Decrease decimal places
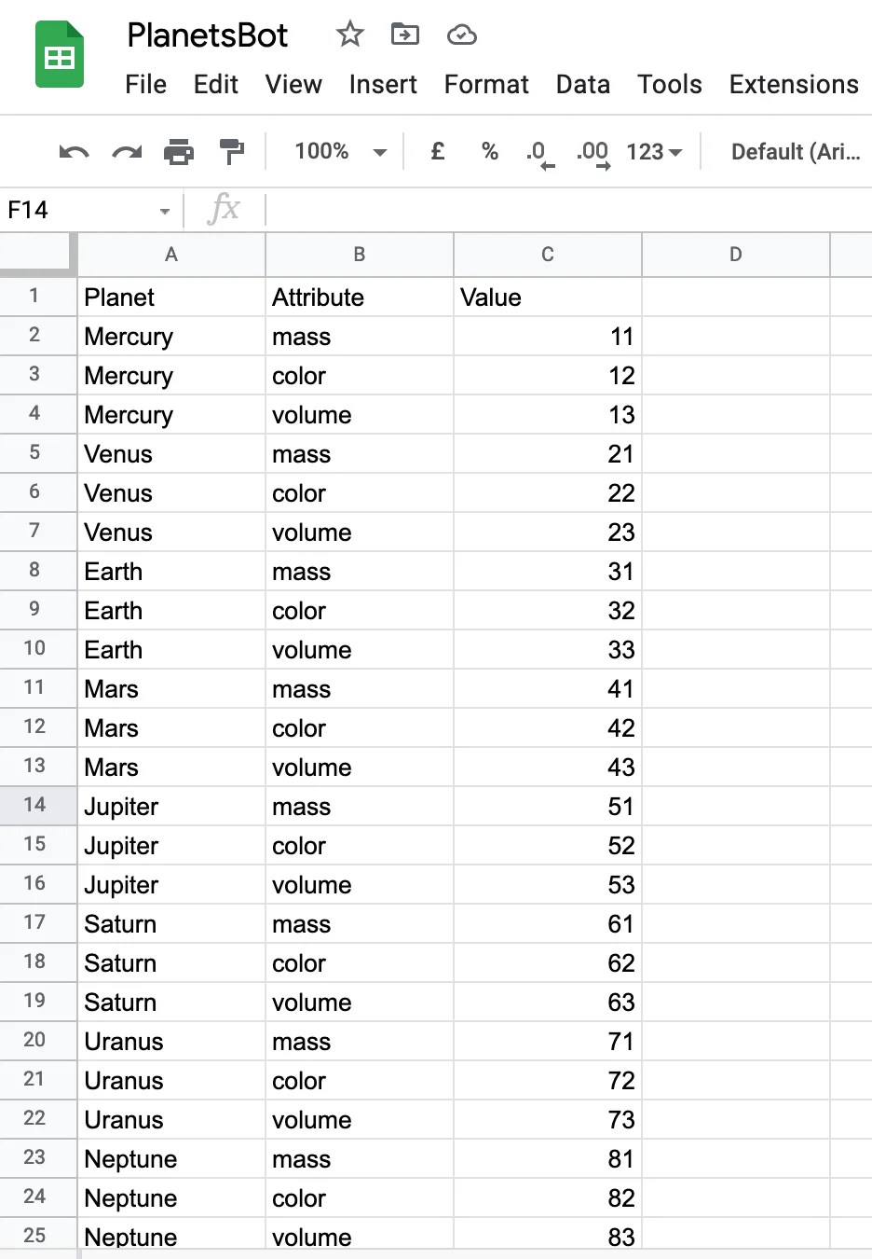The height and width of the screenshot is (1259, 872). point(538,151)
